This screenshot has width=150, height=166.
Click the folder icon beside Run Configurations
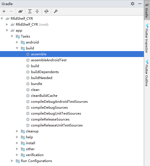pyautogui.click(x=18, y=161)
